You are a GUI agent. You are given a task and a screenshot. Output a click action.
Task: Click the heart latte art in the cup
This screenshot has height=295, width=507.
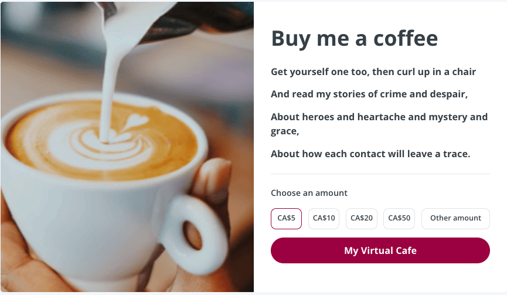click(136, 121)
